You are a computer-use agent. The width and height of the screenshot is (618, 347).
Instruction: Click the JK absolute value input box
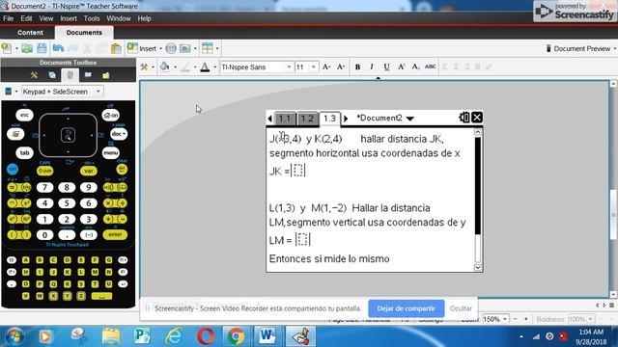(298, 171)
